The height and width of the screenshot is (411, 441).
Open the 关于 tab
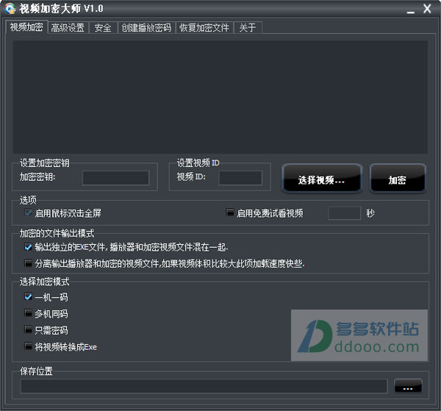point(248,27)
